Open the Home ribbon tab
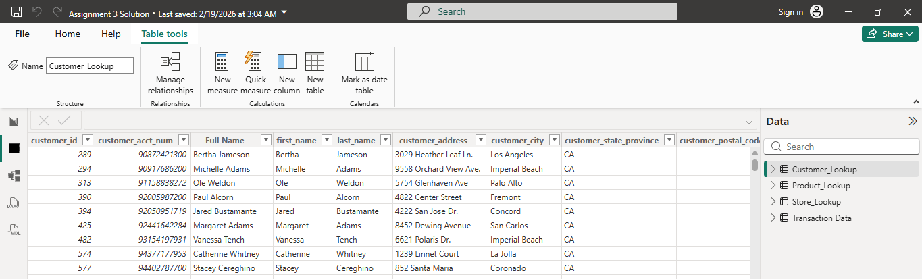This screenshot has width=922, height=279. point(68,34)
